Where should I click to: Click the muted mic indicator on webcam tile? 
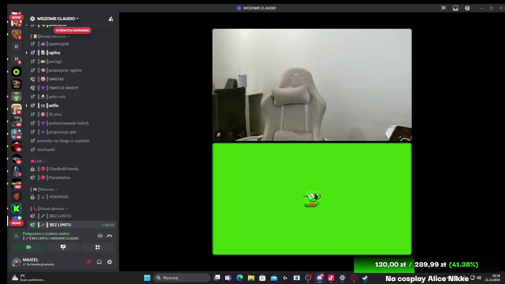(x=219, y=135)
